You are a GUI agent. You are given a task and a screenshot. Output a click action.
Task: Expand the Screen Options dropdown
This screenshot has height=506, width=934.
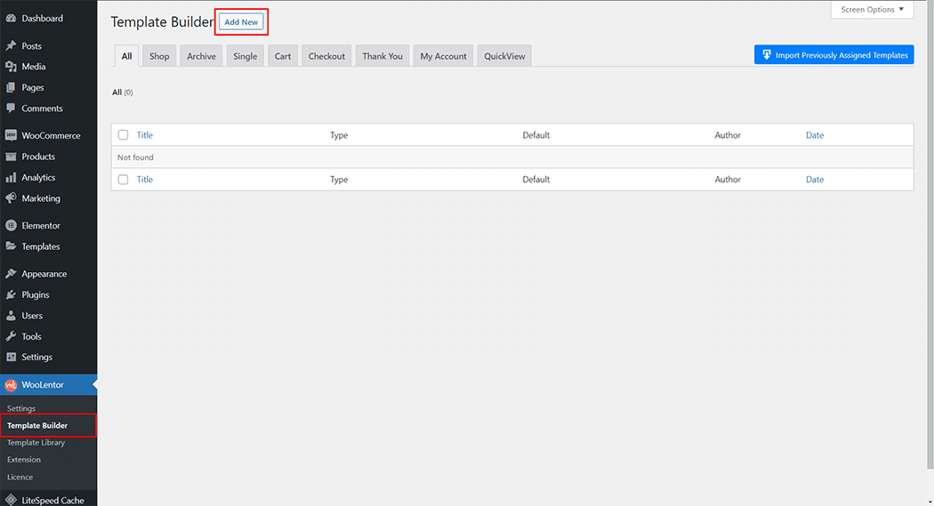(x=872, y=10)
